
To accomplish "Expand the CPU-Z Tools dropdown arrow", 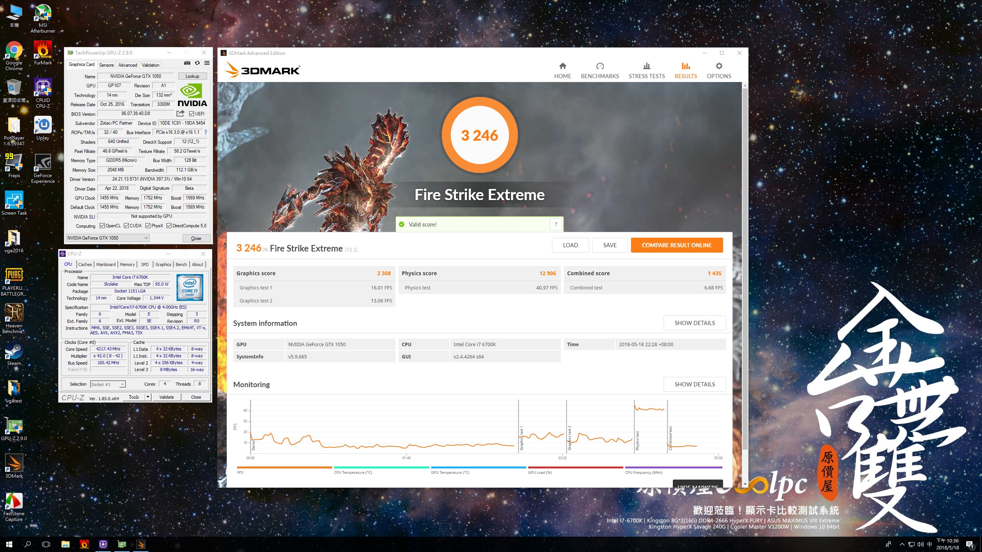I will pyautogui.click(x=148, y=397).
